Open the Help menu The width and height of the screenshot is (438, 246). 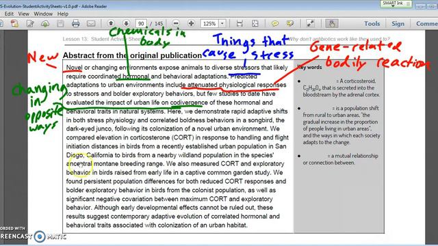[x=62, y=14]
